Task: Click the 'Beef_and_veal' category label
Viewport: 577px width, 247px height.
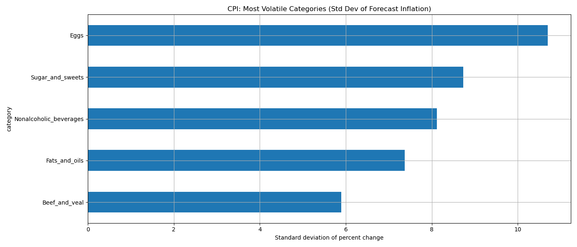Action: [x=63, y=203]
